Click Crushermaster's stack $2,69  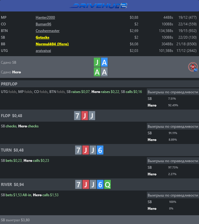coord(134,31)
